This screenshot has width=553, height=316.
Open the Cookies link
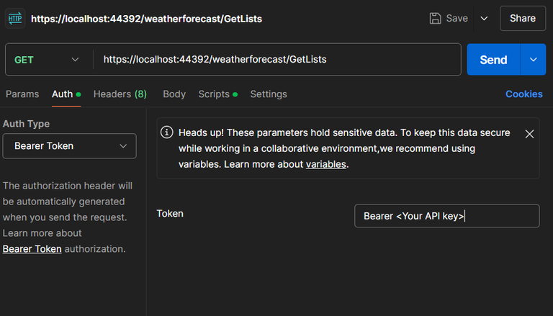coord(523,94)
